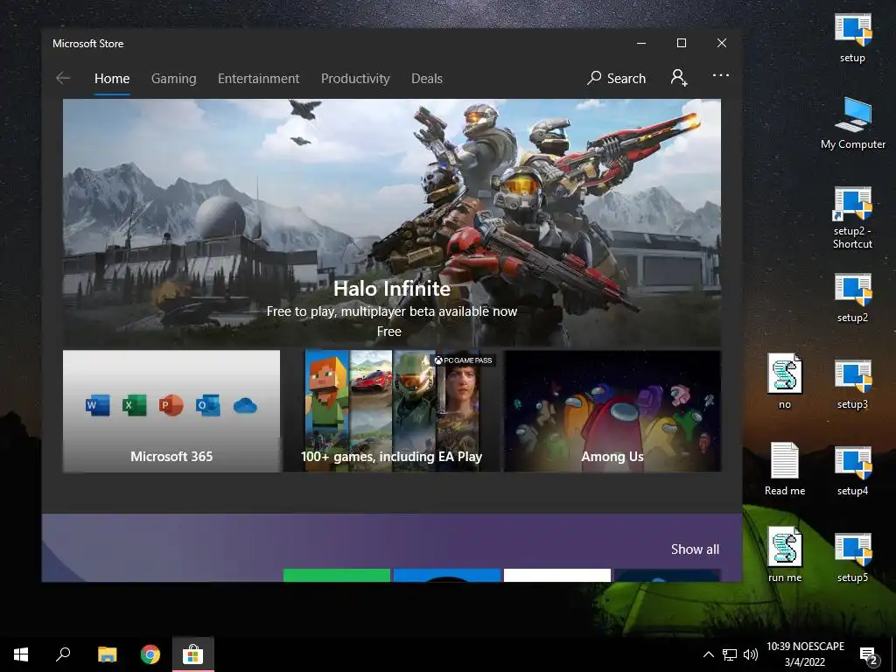This screenshot has width=896, height=672.
Task: Open File Explorer from the taskbar
Action: click(x=107, y=654)
